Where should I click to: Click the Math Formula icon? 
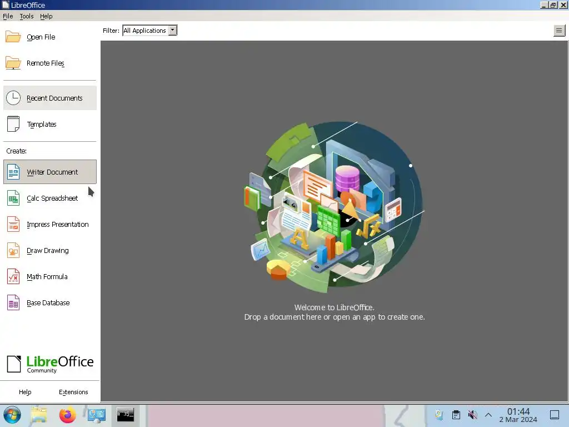click(x=13, y=276)
